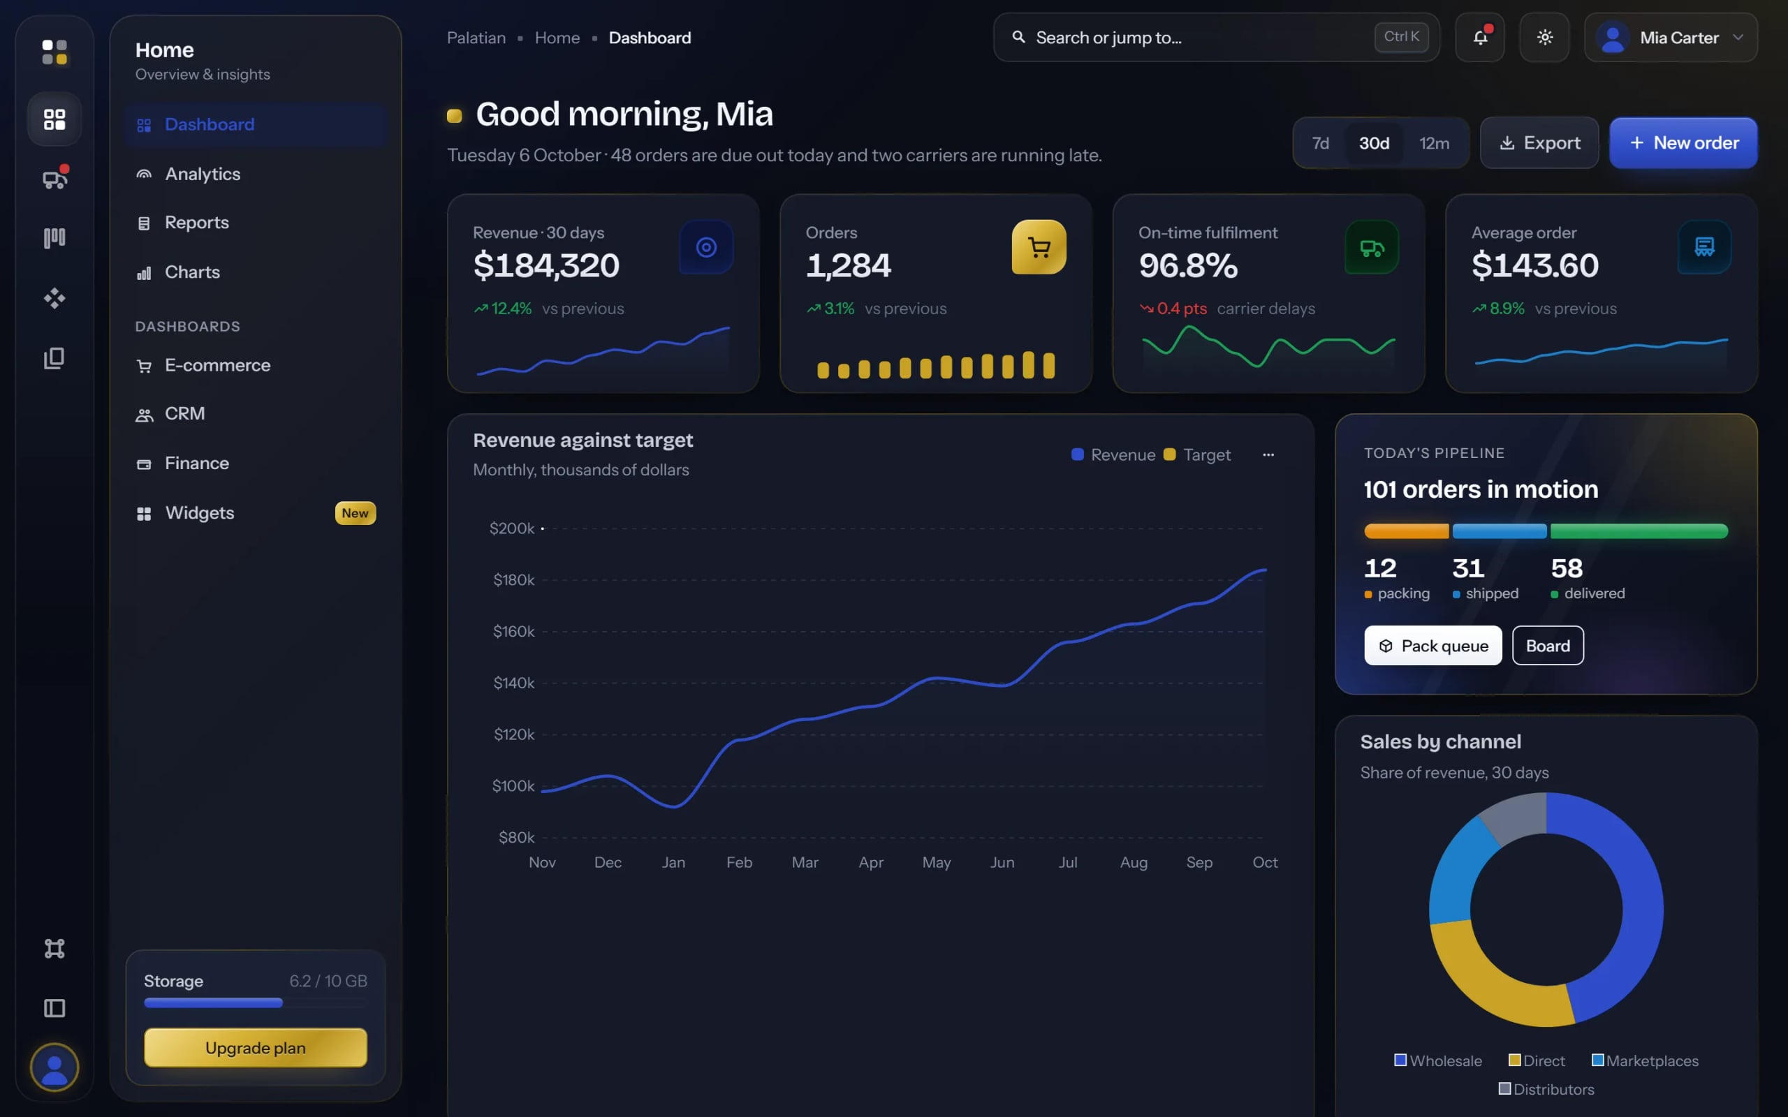Screen dimensions: 1788x1117
Task: Click the search magnifier icon
Action: click(1018, 37)
